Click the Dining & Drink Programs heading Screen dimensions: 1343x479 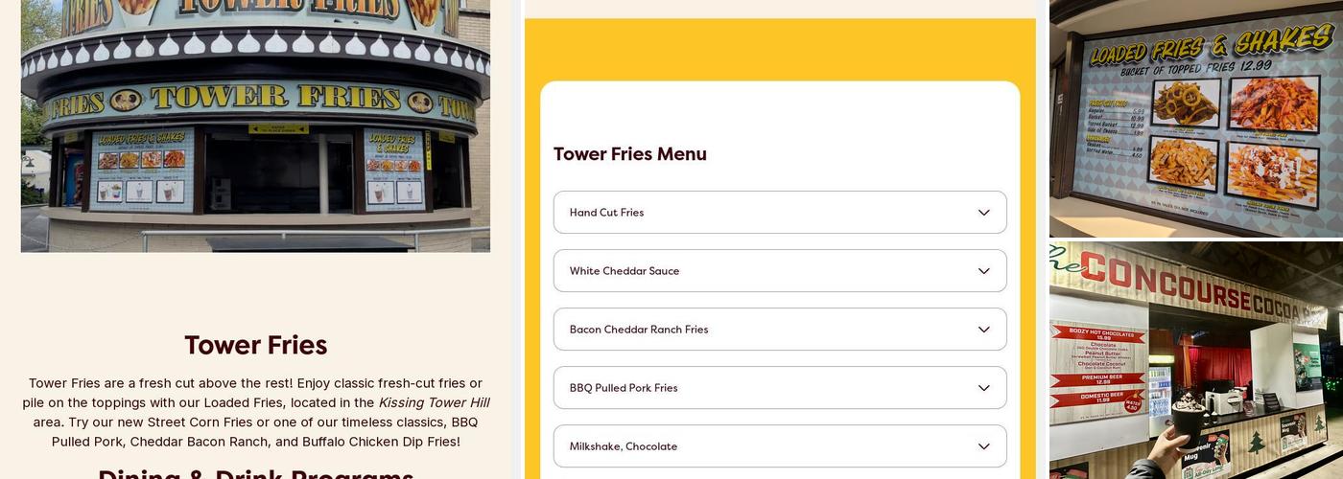click(256, 473)
